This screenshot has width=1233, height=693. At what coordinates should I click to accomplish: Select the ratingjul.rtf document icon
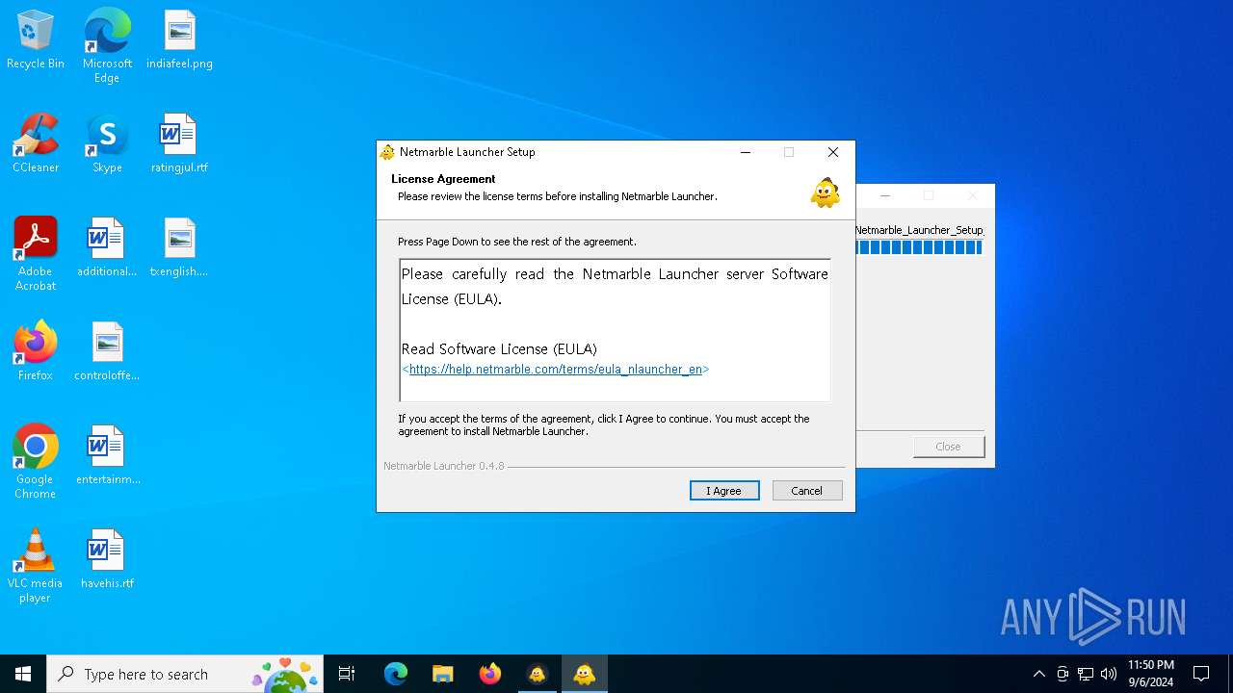[x=179, y=144]
